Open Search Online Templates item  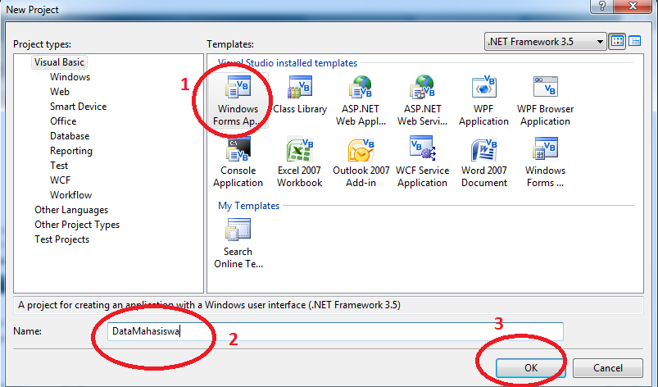point(238,244)
